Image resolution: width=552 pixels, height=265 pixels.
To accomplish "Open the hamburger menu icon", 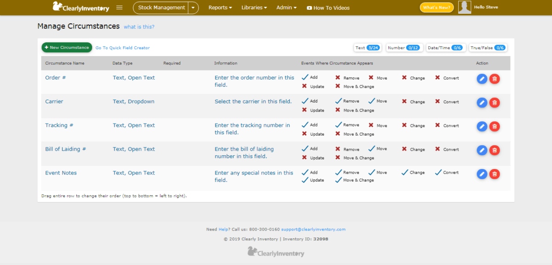I will pos(119,7).
